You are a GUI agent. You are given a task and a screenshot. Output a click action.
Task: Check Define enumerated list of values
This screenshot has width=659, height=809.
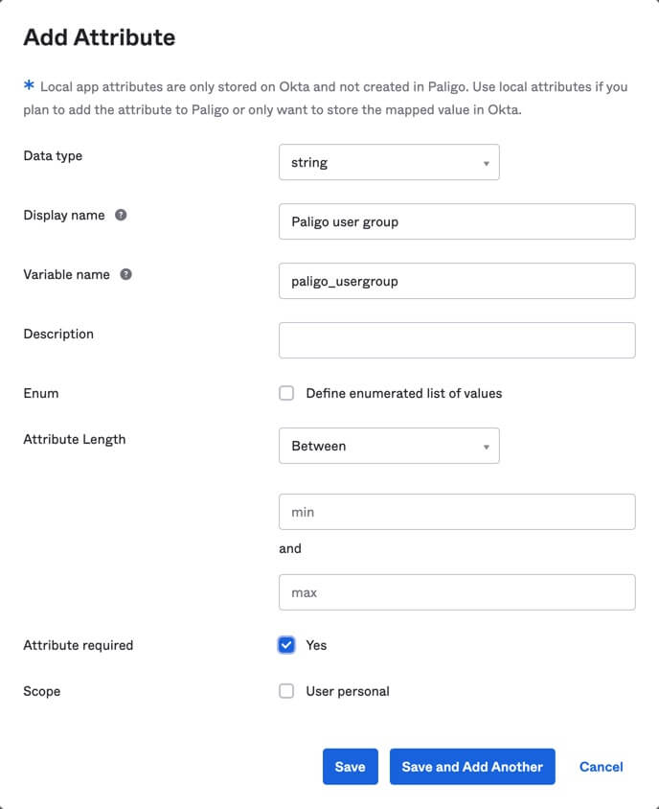coord(286,393)
